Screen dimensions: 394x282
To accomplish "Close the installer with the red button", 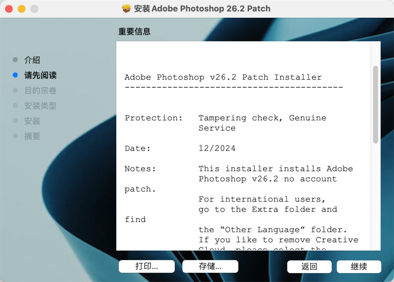I will click(x=9, y=9).
